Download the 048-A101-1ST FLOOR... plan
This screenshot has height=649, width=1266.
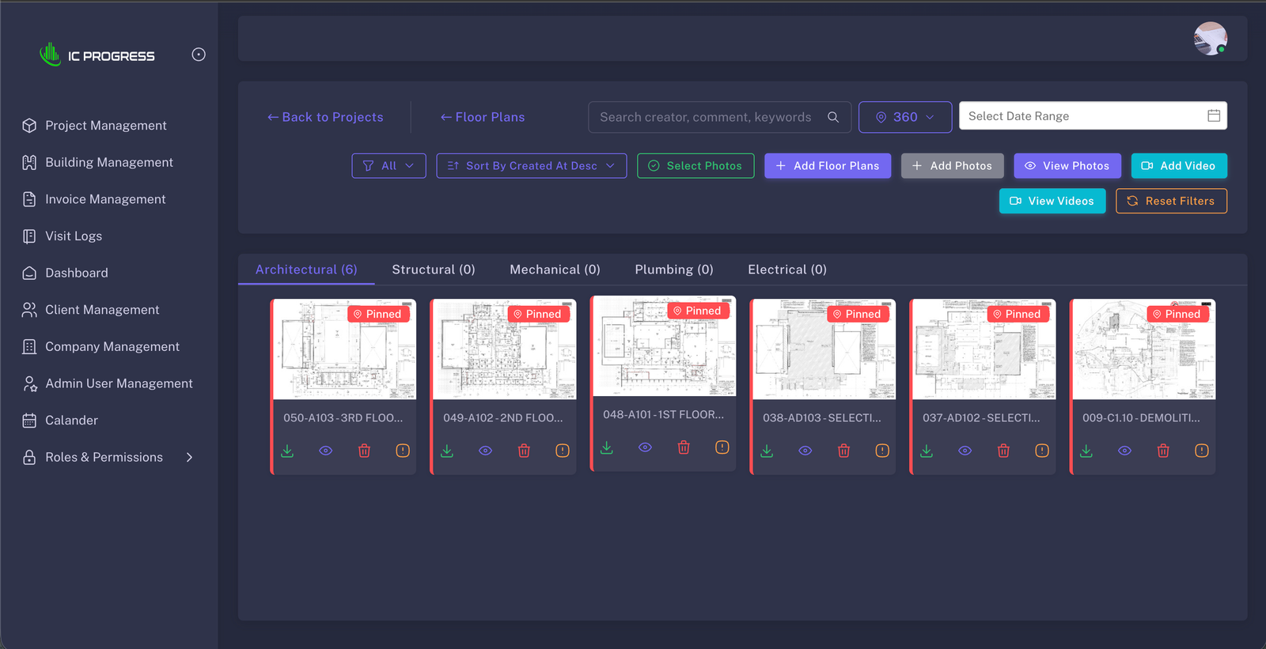point(607,447)
